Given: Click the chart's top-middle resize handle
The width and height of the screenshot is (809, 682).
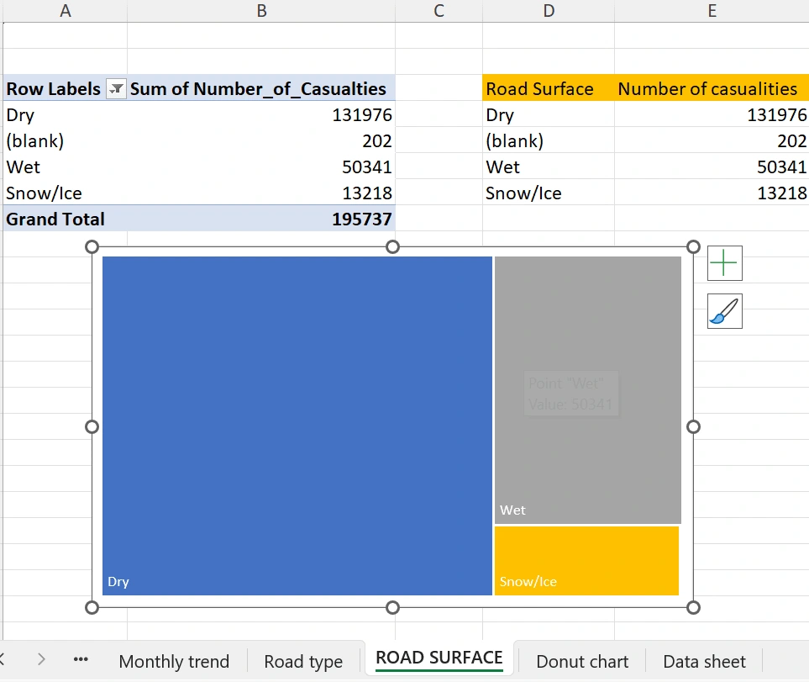Looking at the screenshot, I should (392, 246).
